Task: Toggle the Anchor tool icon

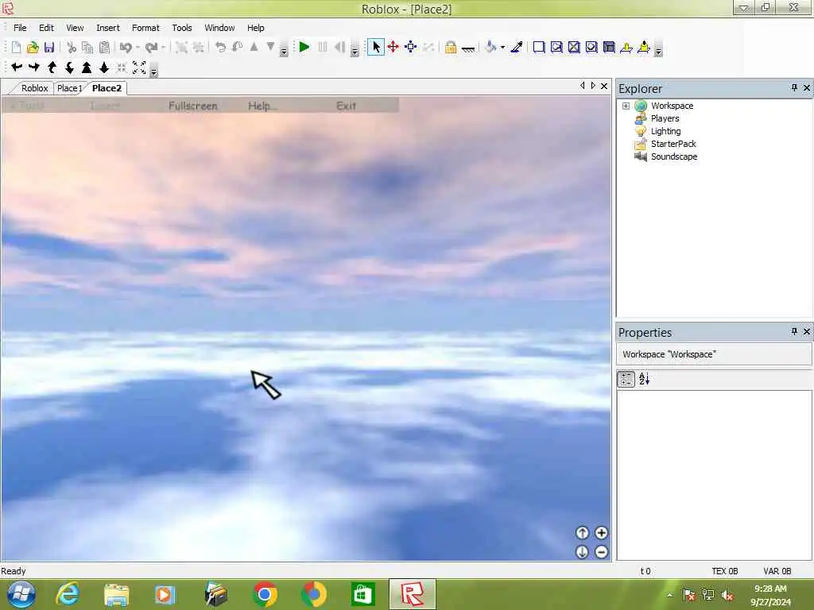Action: [x=467, y=48]
